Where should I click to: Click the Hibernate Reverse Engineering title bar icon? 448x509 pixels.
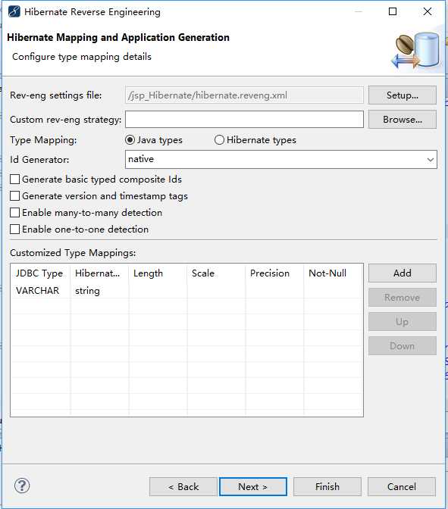pos(14,11)
